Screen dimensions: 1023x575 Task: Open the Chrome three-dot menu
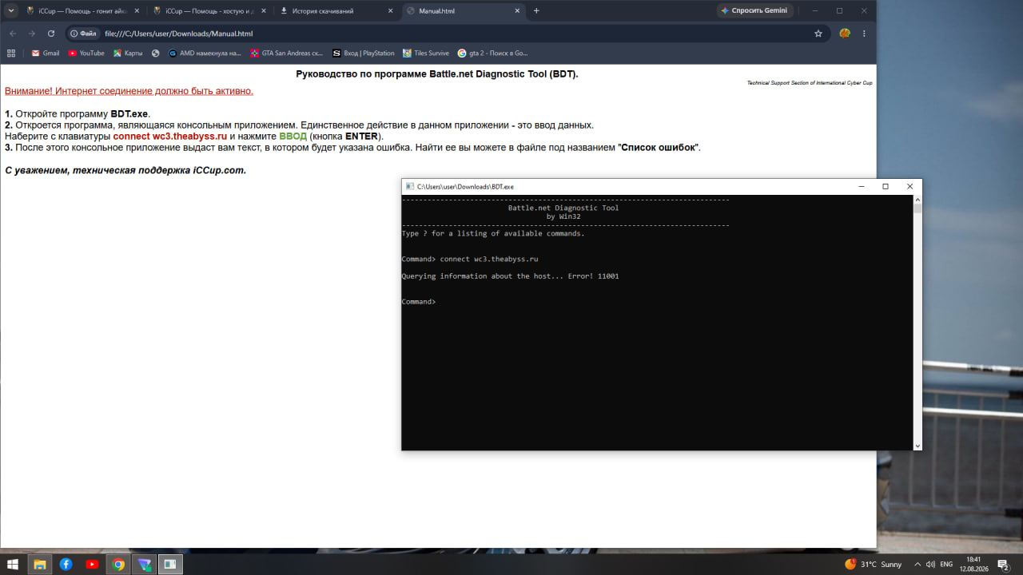point(864,34)
